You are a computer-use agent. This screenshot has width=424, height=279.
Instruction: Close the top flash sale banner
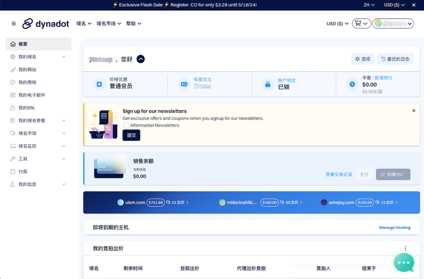pos(414,5)
